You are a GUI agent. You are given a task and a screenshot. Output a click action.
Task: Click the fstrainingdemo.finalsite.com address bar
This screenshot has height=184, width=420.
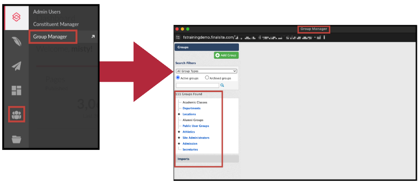(254, 38)
